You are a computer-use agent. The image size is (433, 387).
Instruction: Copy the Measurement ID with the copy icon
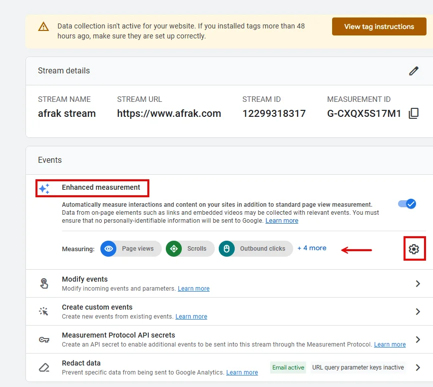(x=414, y=113)
